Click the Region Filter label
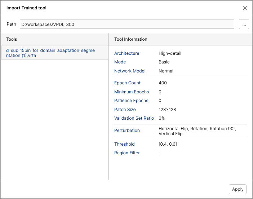Image resolution: width=253 pixels, height=199 pixels. (x=127, y=153)
